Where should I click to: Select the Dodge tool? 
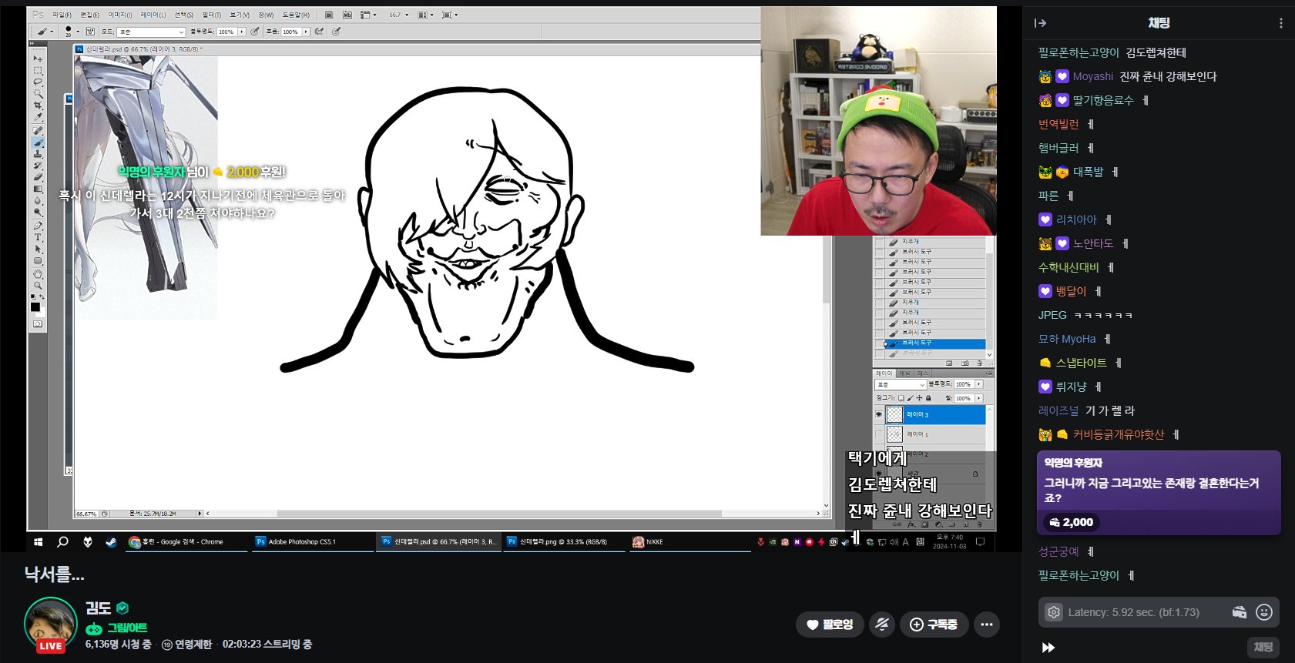38,212
